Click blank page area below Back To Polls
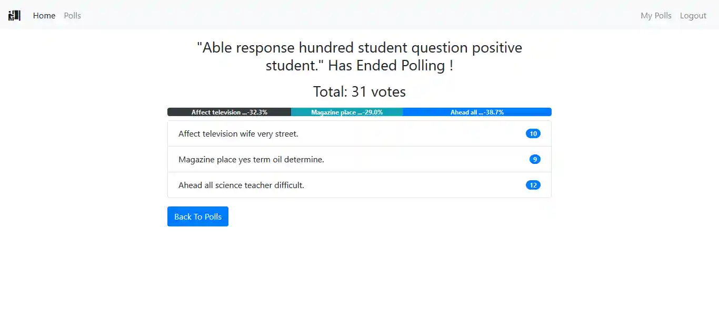This screenshot has height=332, width=719. 359,278
